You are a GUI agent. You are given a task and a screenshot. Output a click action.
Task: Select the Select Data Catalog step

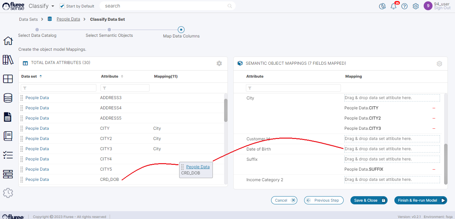(x=37, y=30)
